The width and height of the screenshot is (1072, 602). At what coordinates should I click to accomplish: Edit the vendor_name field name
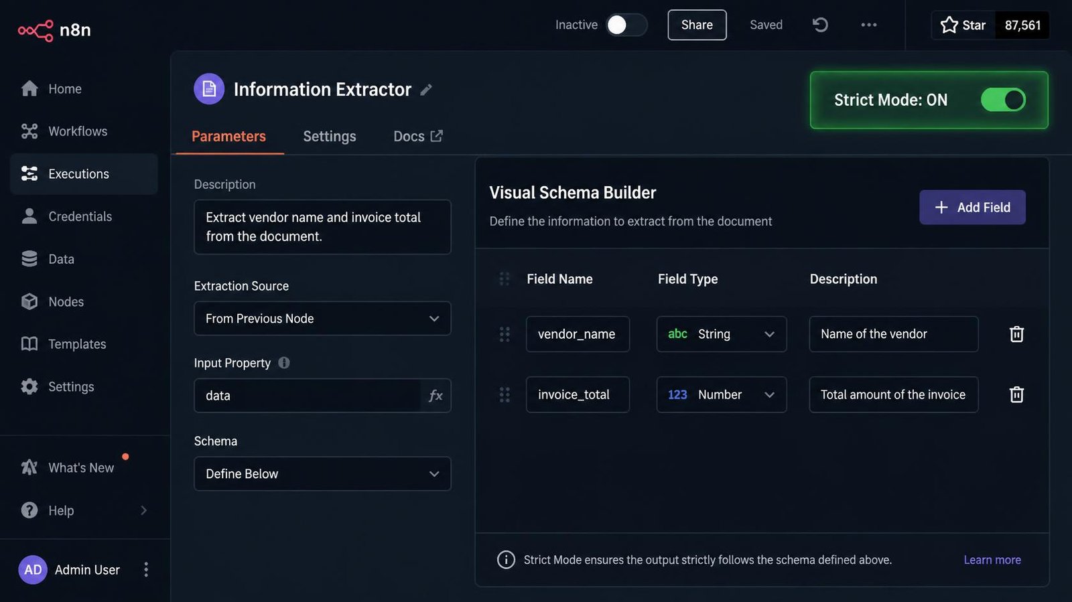pos(578,334)
